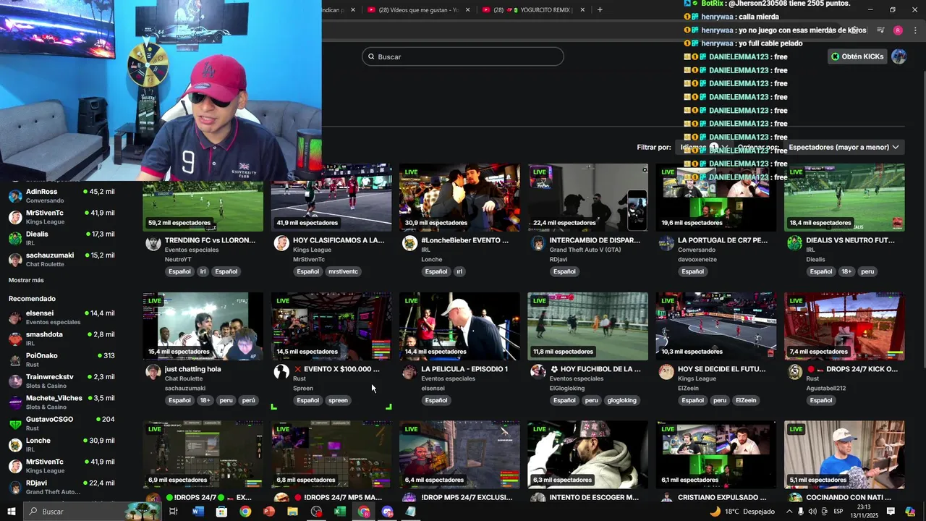Open Windows notification center icon
Screen dimensions: 926x521
click(x=891, y=512)
